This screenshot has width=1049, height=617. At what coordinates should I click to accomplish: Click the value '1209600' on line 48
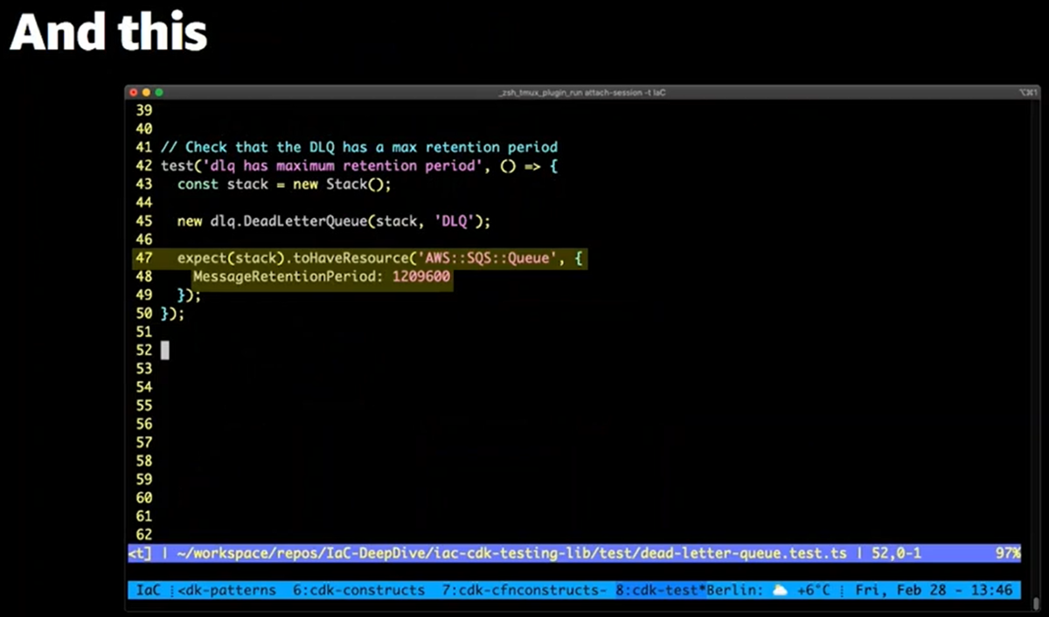(421, 277)
